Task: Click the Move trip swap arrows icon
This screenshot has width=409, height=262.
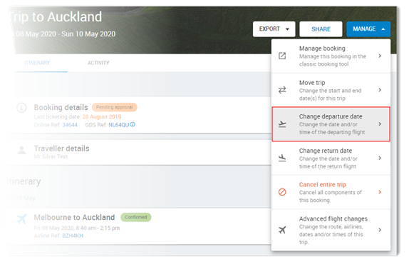Action: (x=282, y=90)
